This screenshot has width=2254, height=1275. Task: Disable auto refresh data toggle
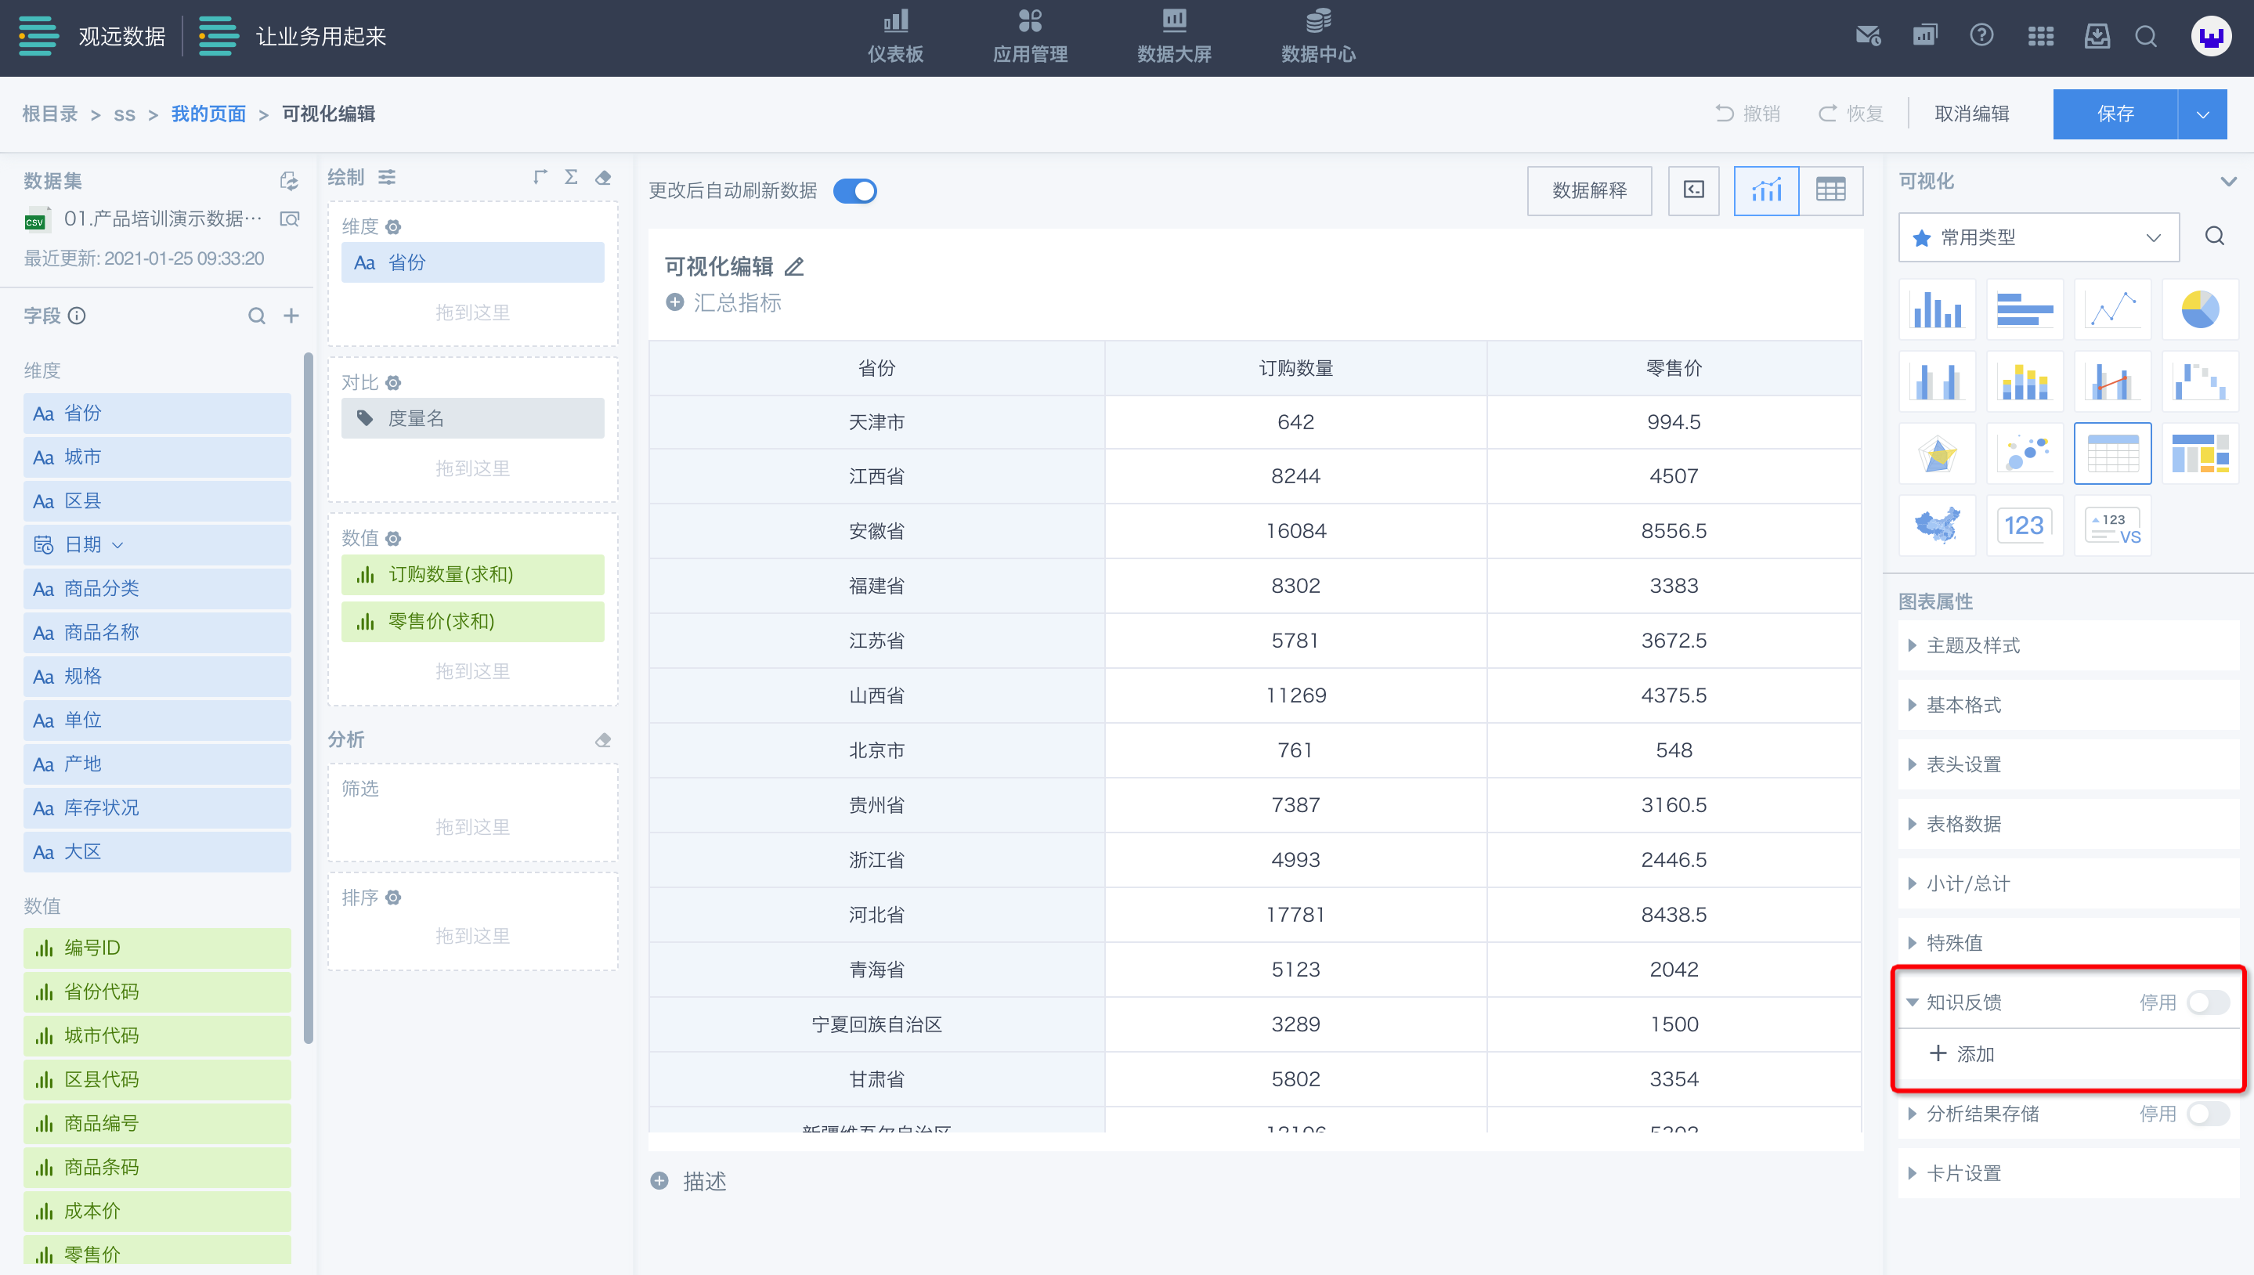[854, 191]
